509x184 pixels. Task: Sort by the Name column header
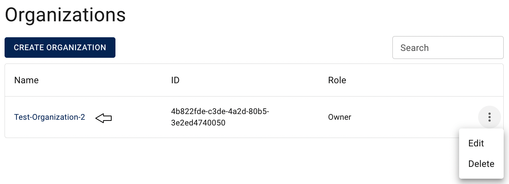pyautogui.click(x=26, y=80)
